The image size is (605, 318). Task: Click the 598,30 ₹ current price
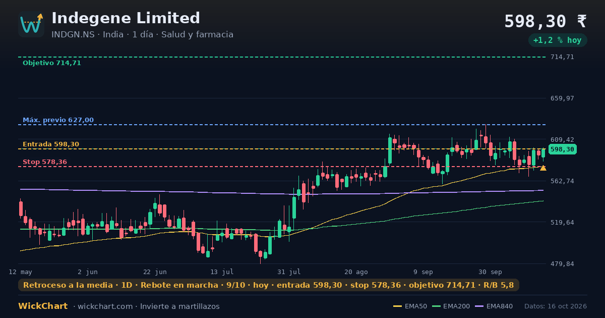click(x=546, y=21)
